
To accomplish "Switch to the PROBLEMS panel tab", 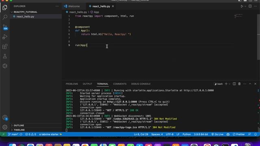I will 72,84.
